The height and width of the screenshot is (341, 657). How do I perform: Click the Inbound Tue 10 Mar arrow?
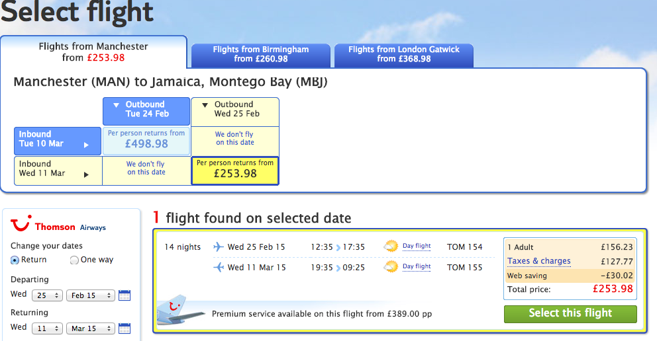[x=86, y=145]
